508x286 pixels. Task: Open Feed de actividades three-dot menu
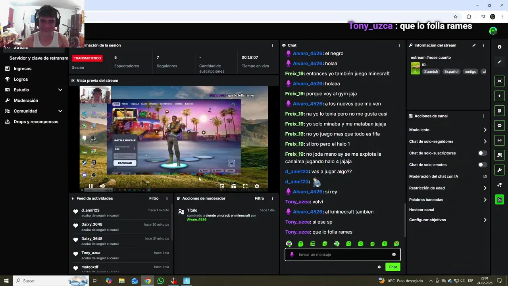[167, 198]
